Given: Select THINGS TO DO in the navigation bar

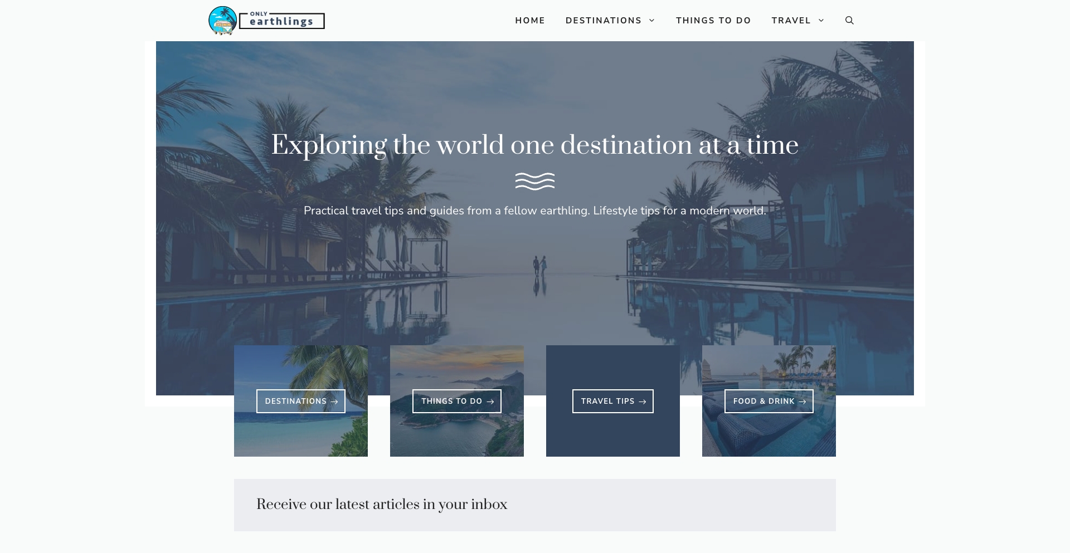Looking at the screenshot, I should pyautogui.click(x=713, y=20).
